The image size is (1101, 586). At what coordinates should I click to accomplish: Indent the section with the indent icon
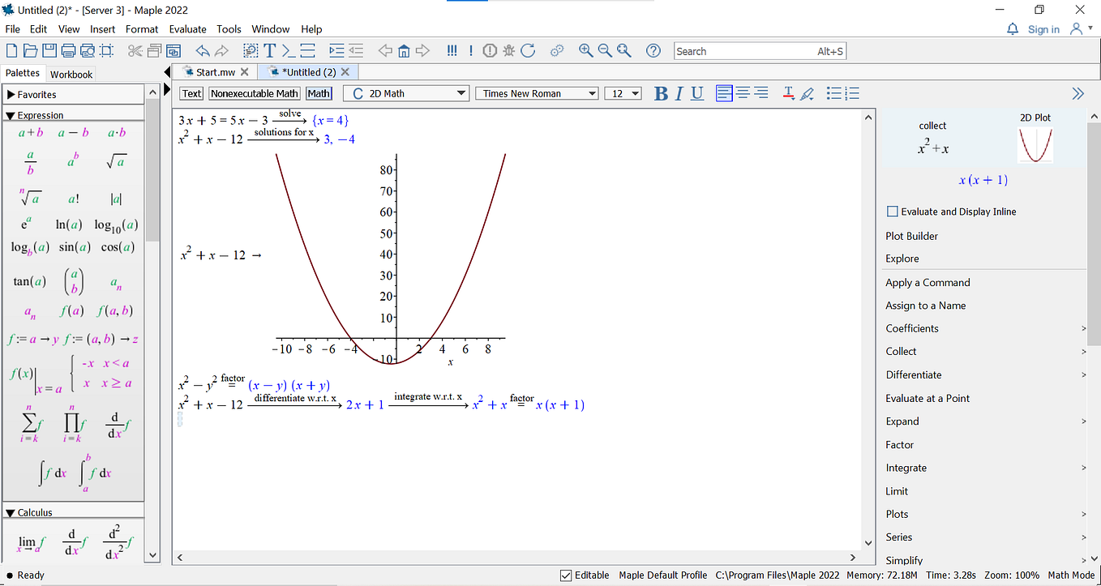coord(336,51)
